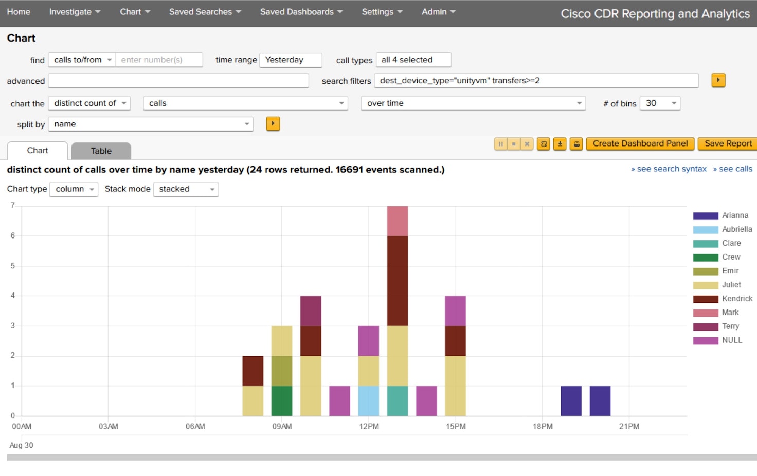Screen dimensions: 757x476
Task: Click the Create Dashboard Panel button
Action: point(639,143)
